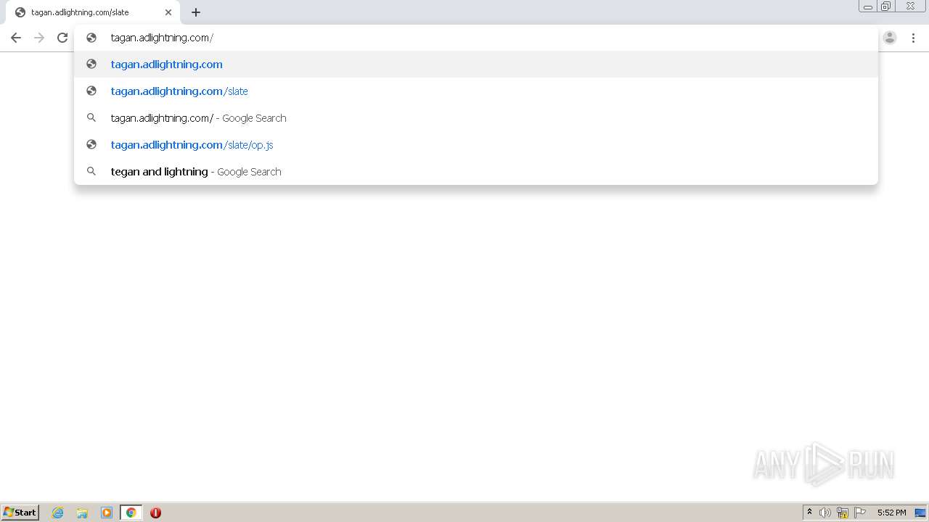Pick the tagan.adlightning.com/slate/op.js suggestion
The image size is (929, 522).
point(476,145)
